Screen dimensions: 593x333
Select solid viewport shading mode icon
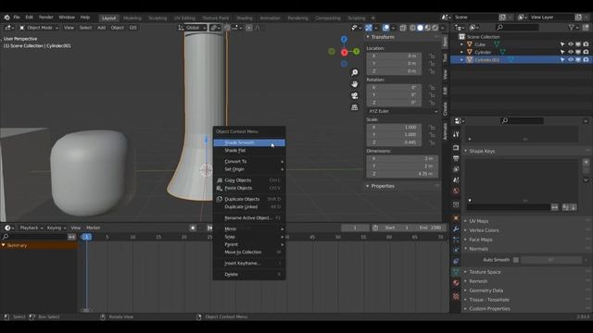tap(420, 28)
